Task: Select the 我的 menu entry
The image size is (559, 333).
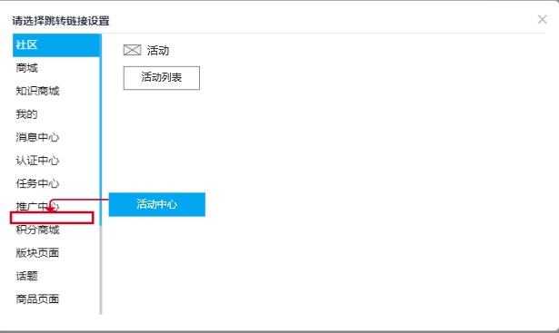Action: click(x=26, y=114)
